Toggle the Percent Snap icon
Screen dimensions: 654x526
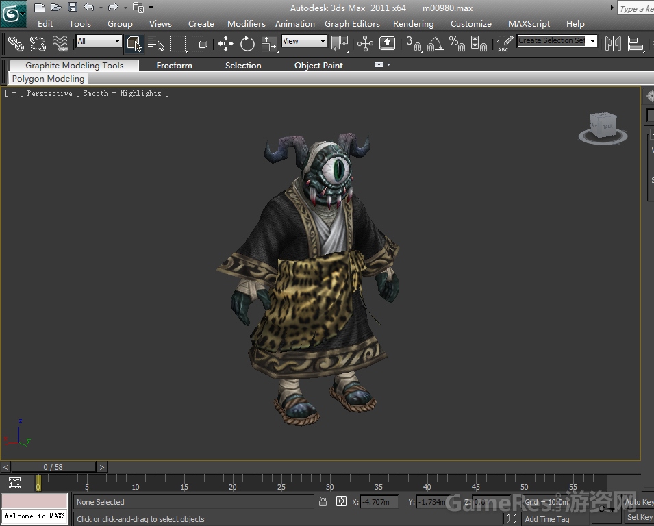tap(457, 43)
